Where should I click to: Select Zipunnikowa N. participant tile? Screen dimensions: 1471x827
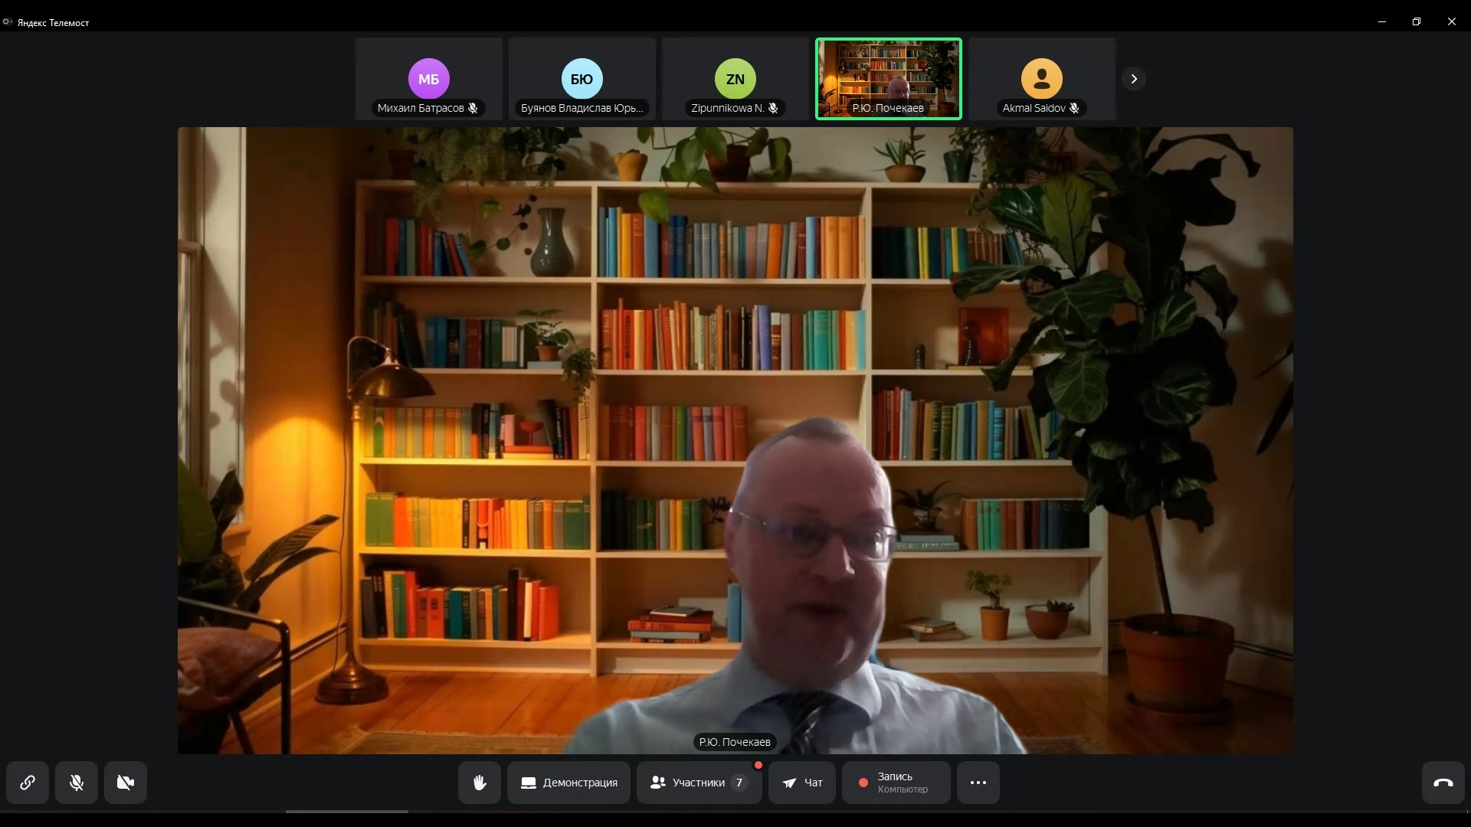point(735,79)
